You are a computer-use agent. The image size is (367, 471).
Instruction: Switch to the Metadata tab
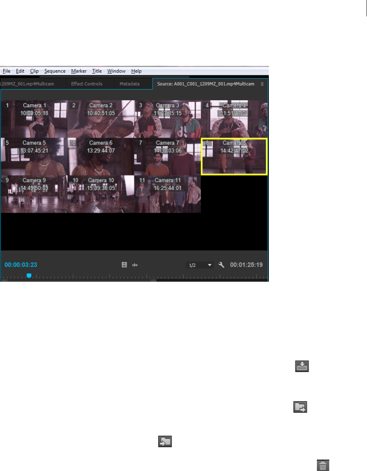[x=129, y=84]
